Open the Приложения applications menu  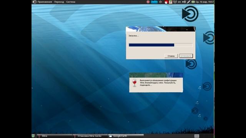click(x=45, y=2)
